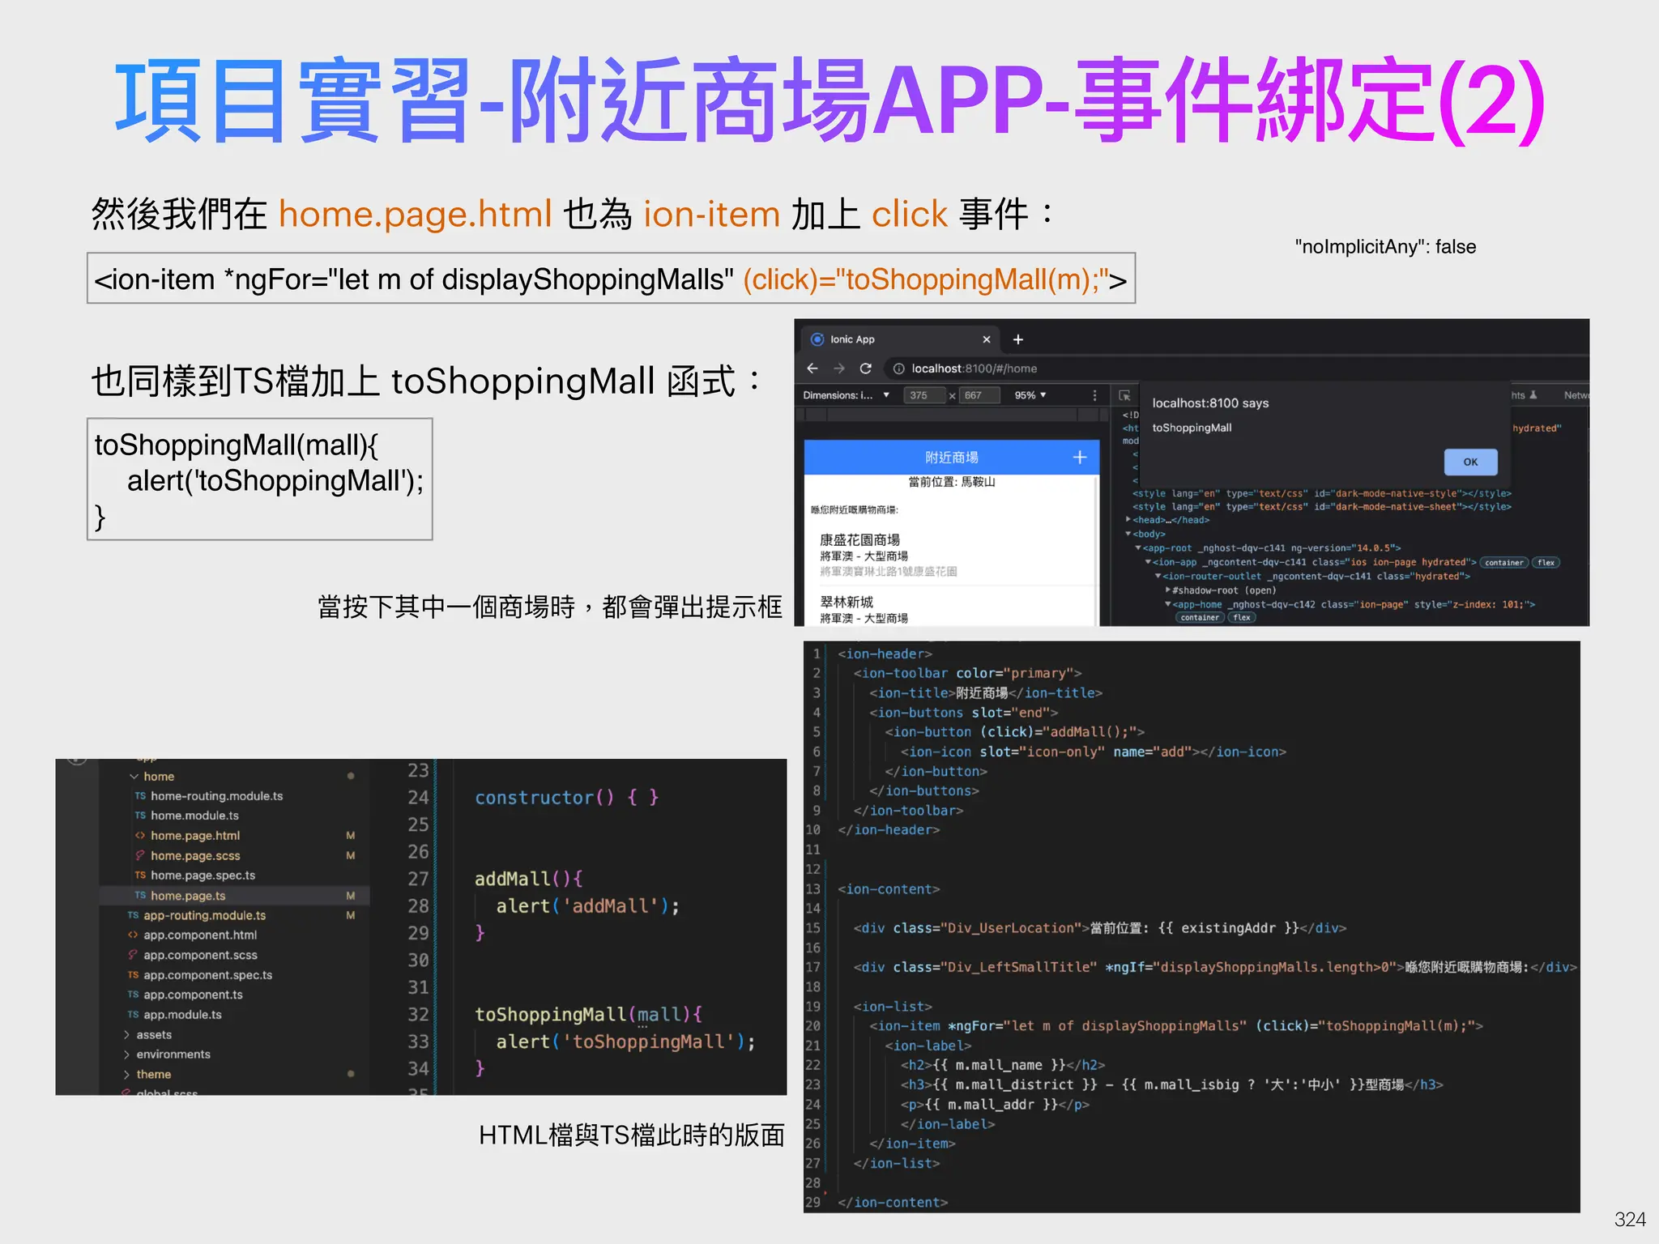Click line 5 ion-button addMall code
Screen dimensions: 1659x1244
coord(1015,732)
